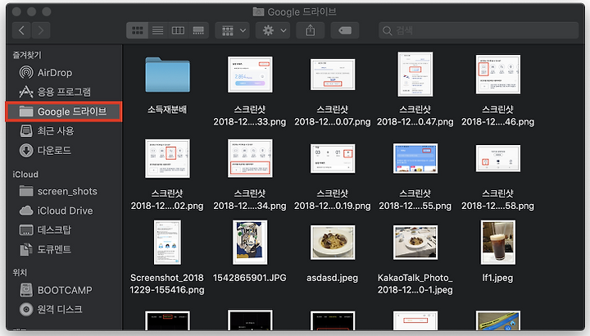Switch to column view mode

pyautogui.click(x=178, y=30)
